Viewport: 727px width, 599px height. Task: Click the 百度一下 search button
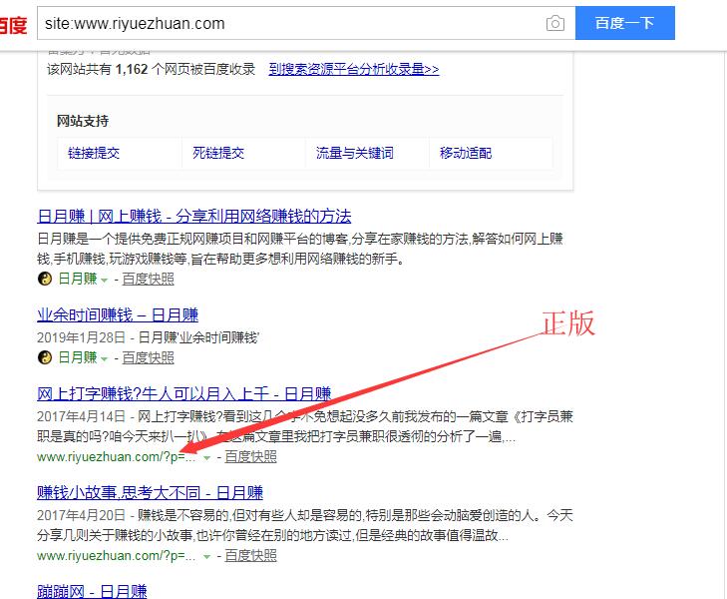pos(624,23)
